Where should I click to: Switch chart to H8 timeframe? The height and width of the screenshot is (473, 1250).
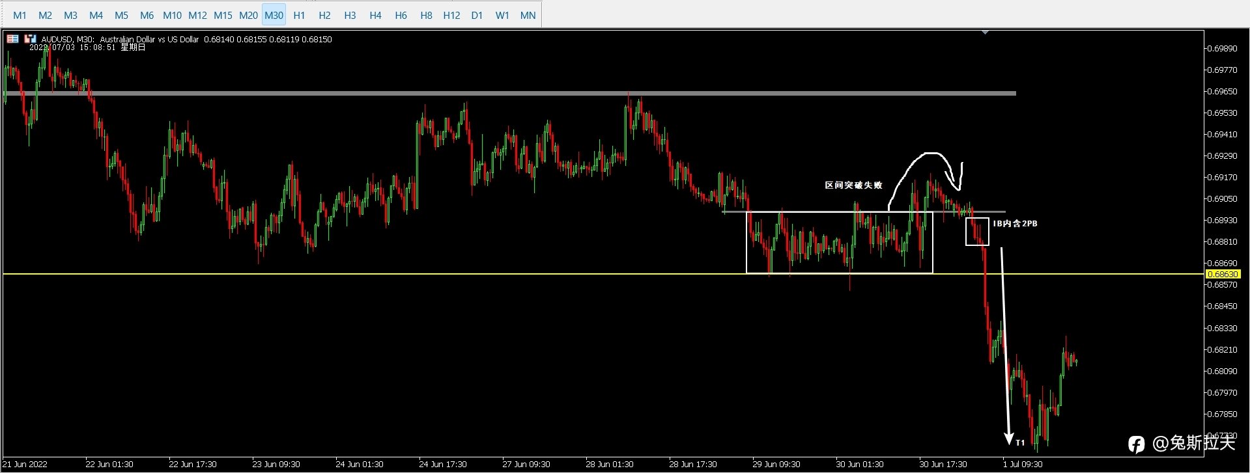tap(426, 15)
